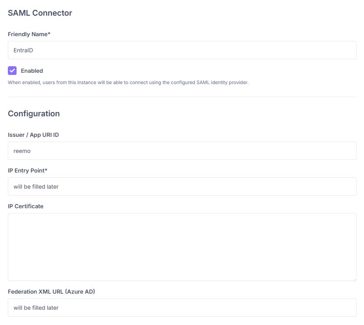364x325 pixels.
Task: Click the required asterisk after Friendly Name
Action: pyautogui.click(x=49, y=34)
